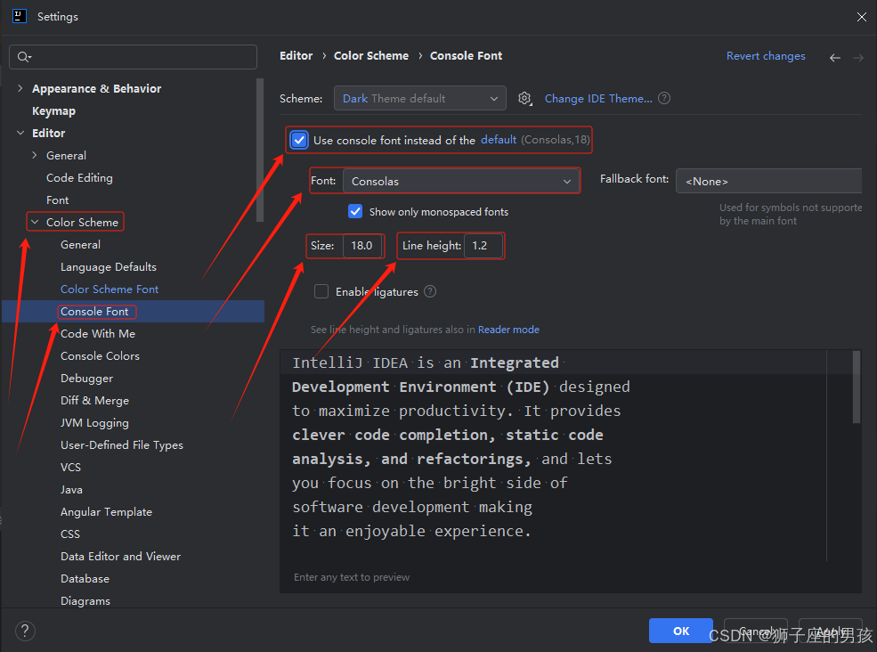Click the Size input field
The width and height of the screenshot is (877, 652).
(x=362, y=246)
